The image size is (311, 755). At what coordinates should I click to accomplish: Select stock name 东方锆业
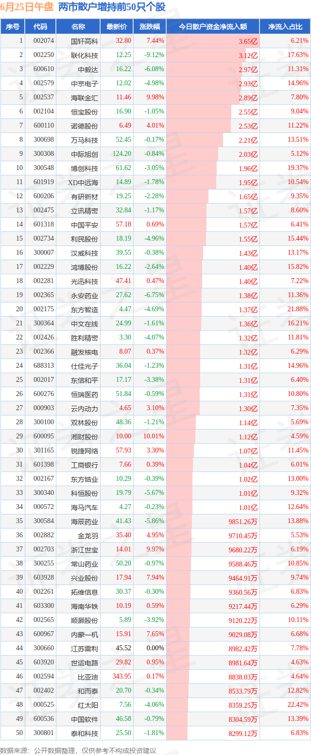pos(85,479)
